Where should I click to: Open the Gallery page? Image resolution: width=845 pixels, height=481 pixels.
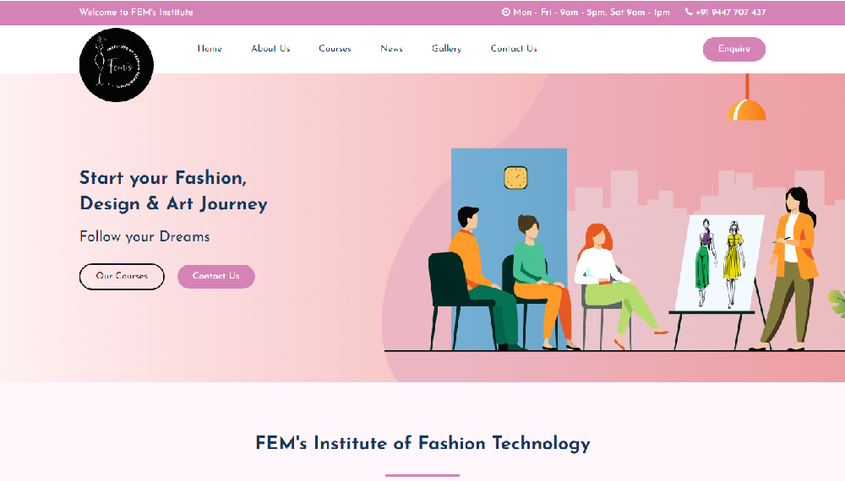pos(446,48)
